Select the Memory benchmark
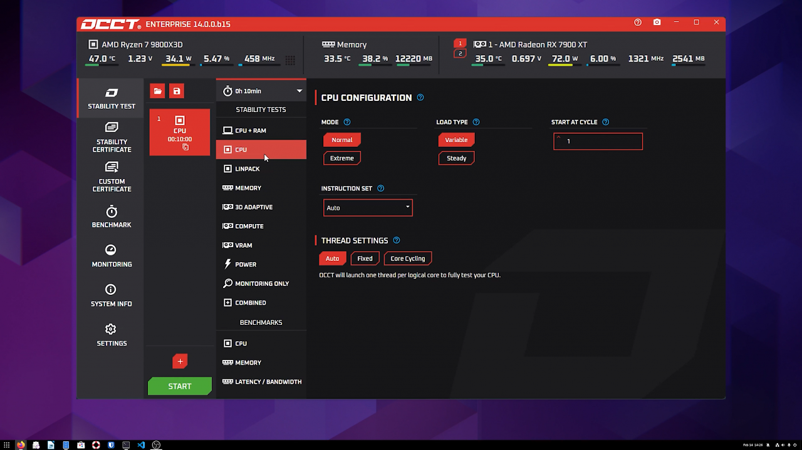The height and width of the screenshot is (450, 802). click(261, 362)
